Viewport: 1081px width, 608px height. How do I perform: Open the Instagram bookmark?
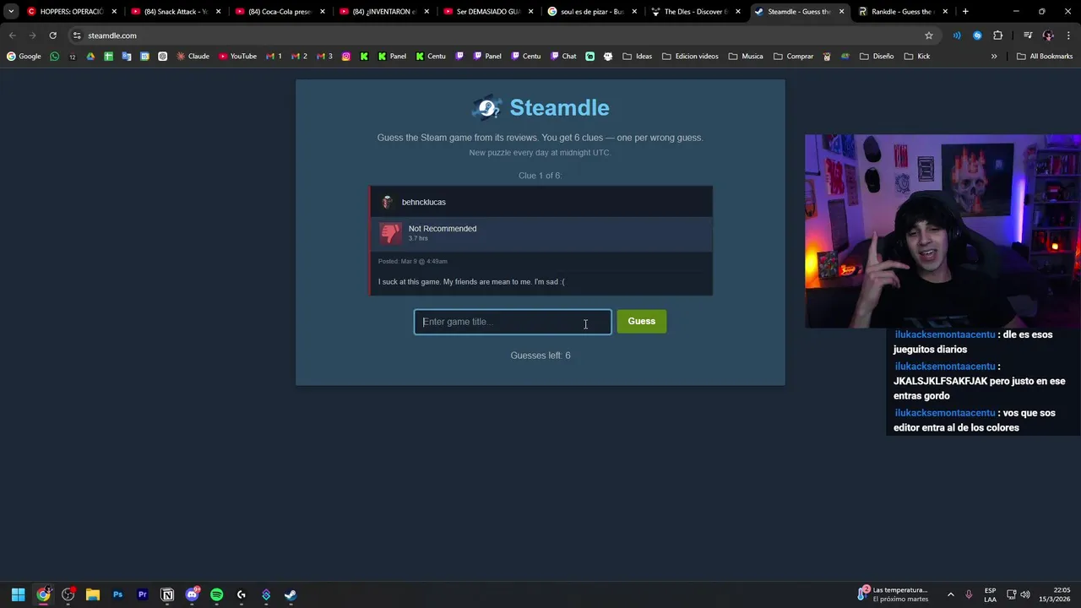(346, 57)
